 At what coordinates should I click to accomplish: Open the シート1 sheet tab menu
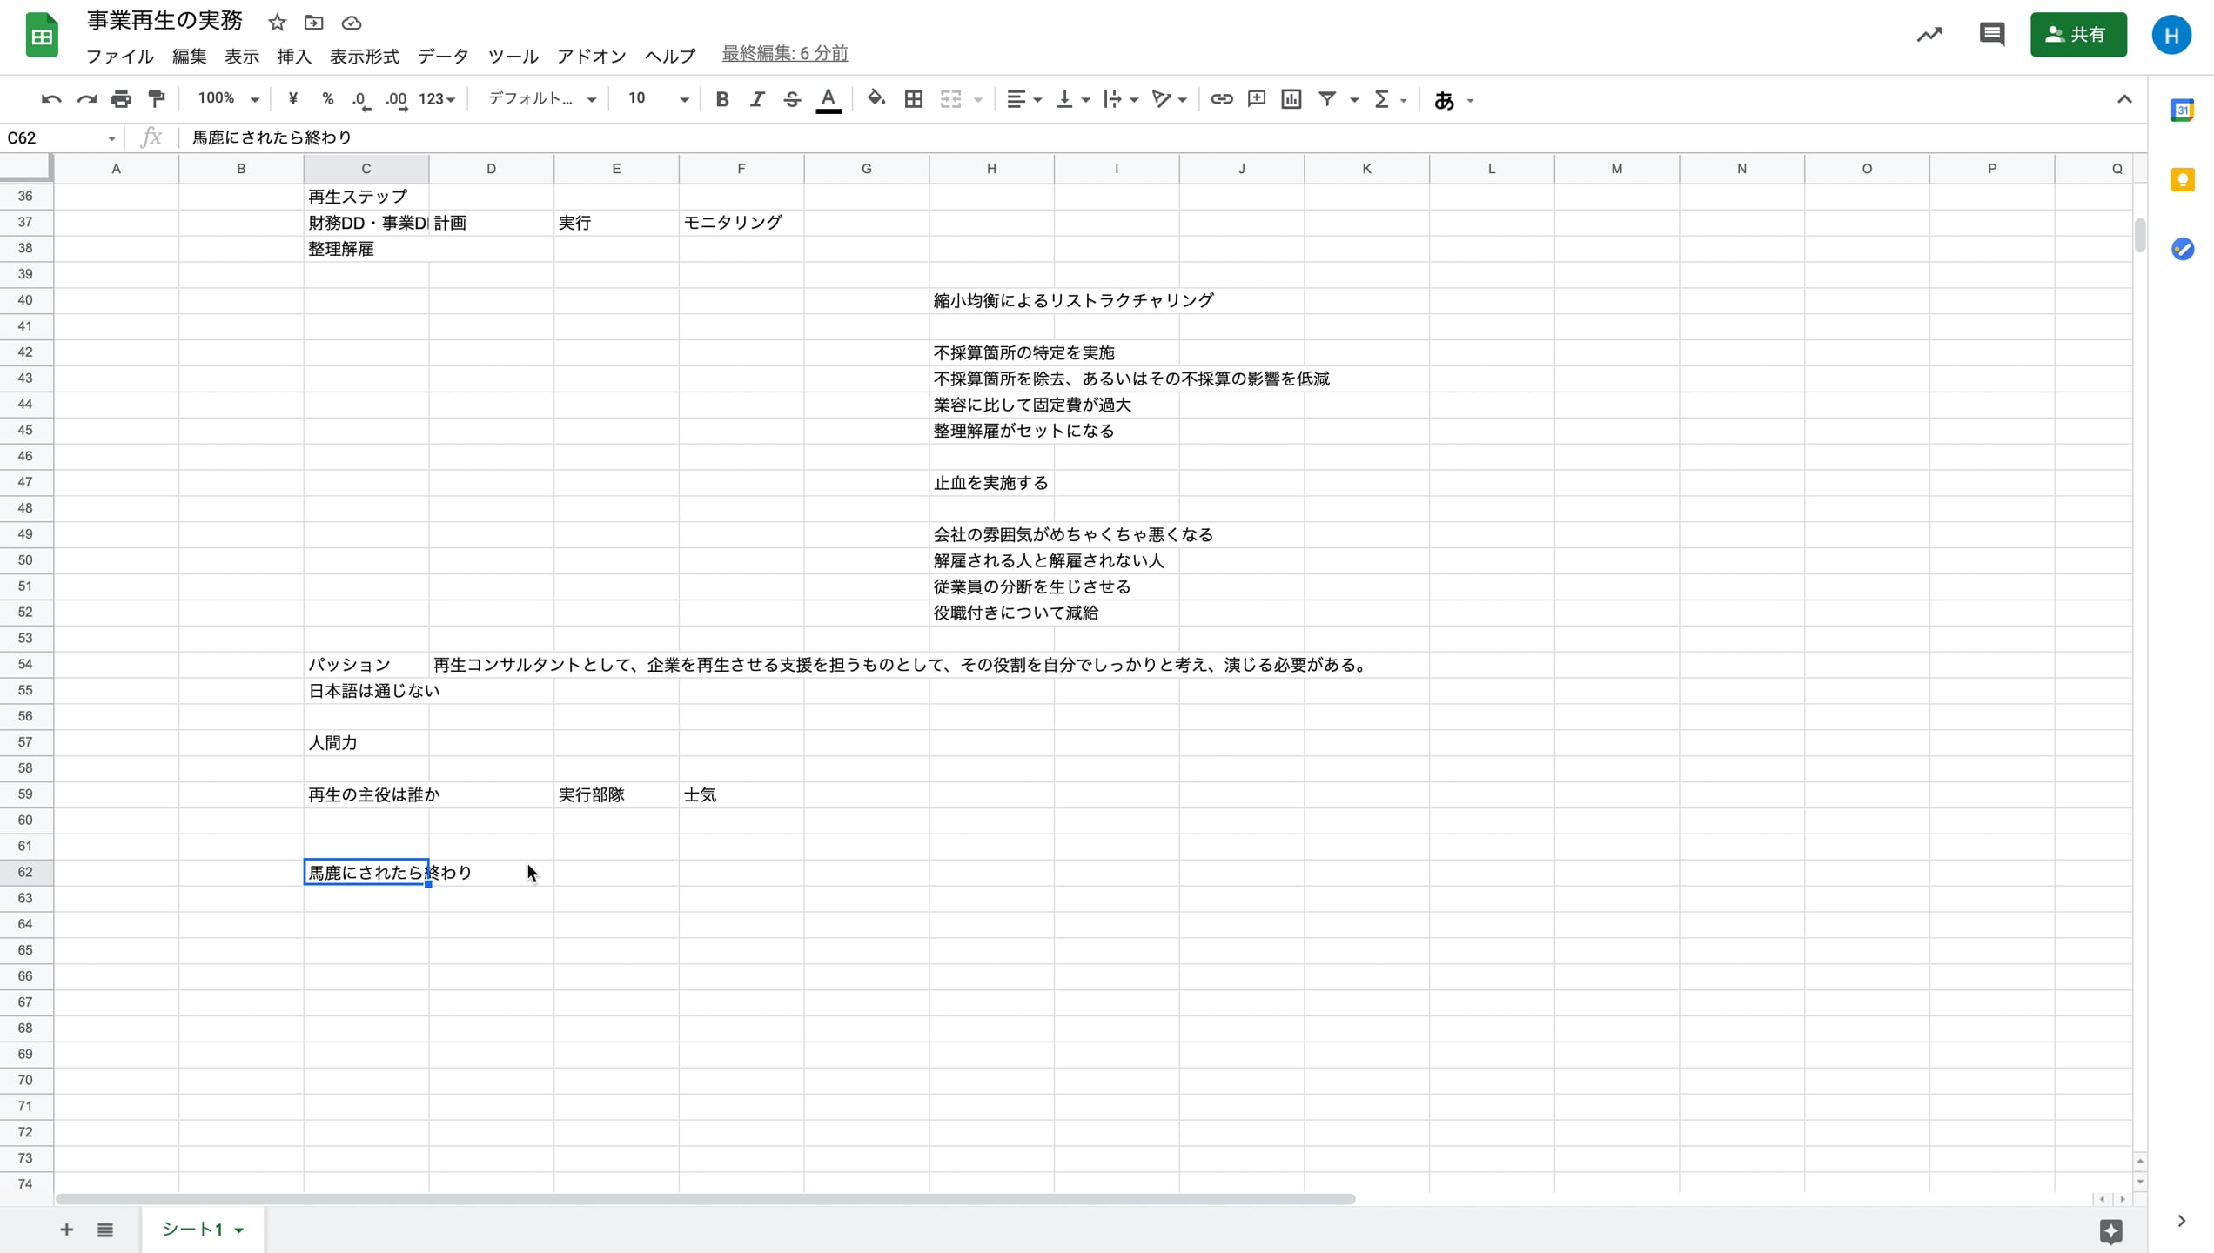241,1230
